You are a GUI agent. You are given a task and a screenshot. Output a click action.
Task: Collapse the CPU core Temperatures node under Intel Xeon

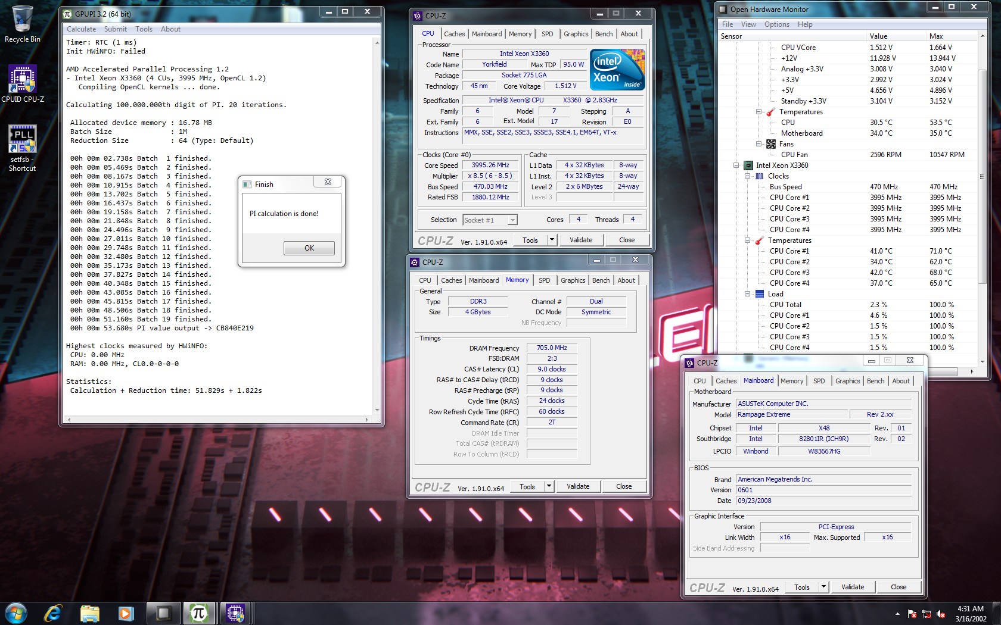747,240
